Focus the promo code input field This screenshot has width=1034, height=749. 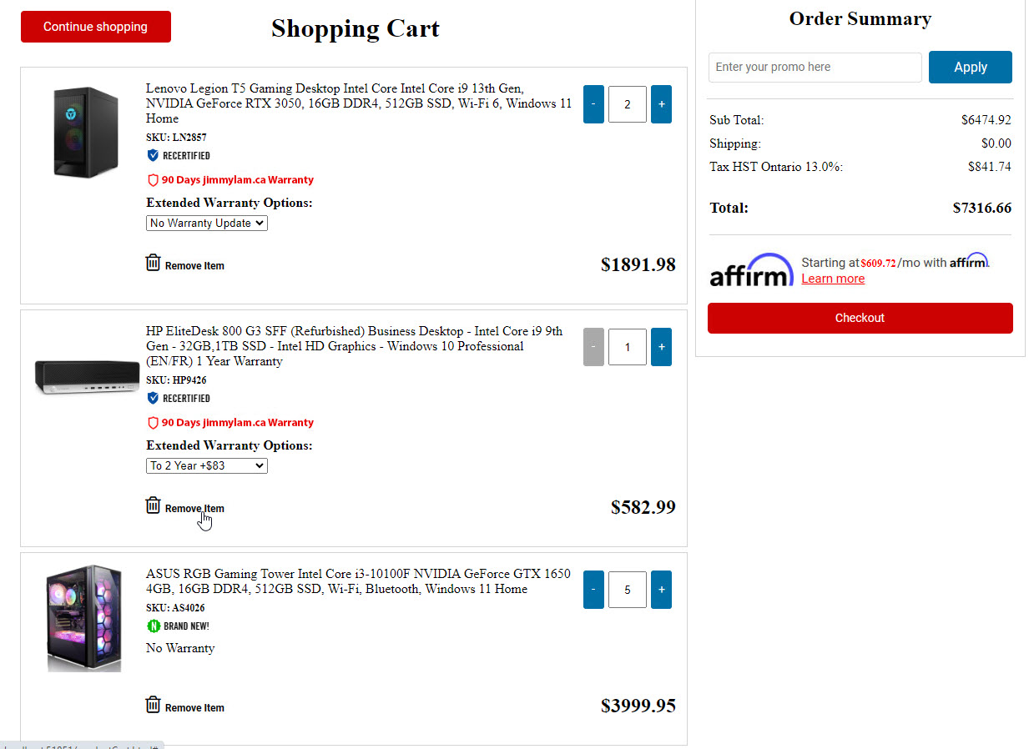point(815,68)
